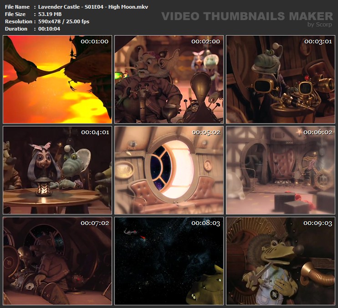338x308 pixels.
Task: Click the resolution value '590x478 / 25.00 fps'
Action: pyautogui.click(x=64, y=21)
